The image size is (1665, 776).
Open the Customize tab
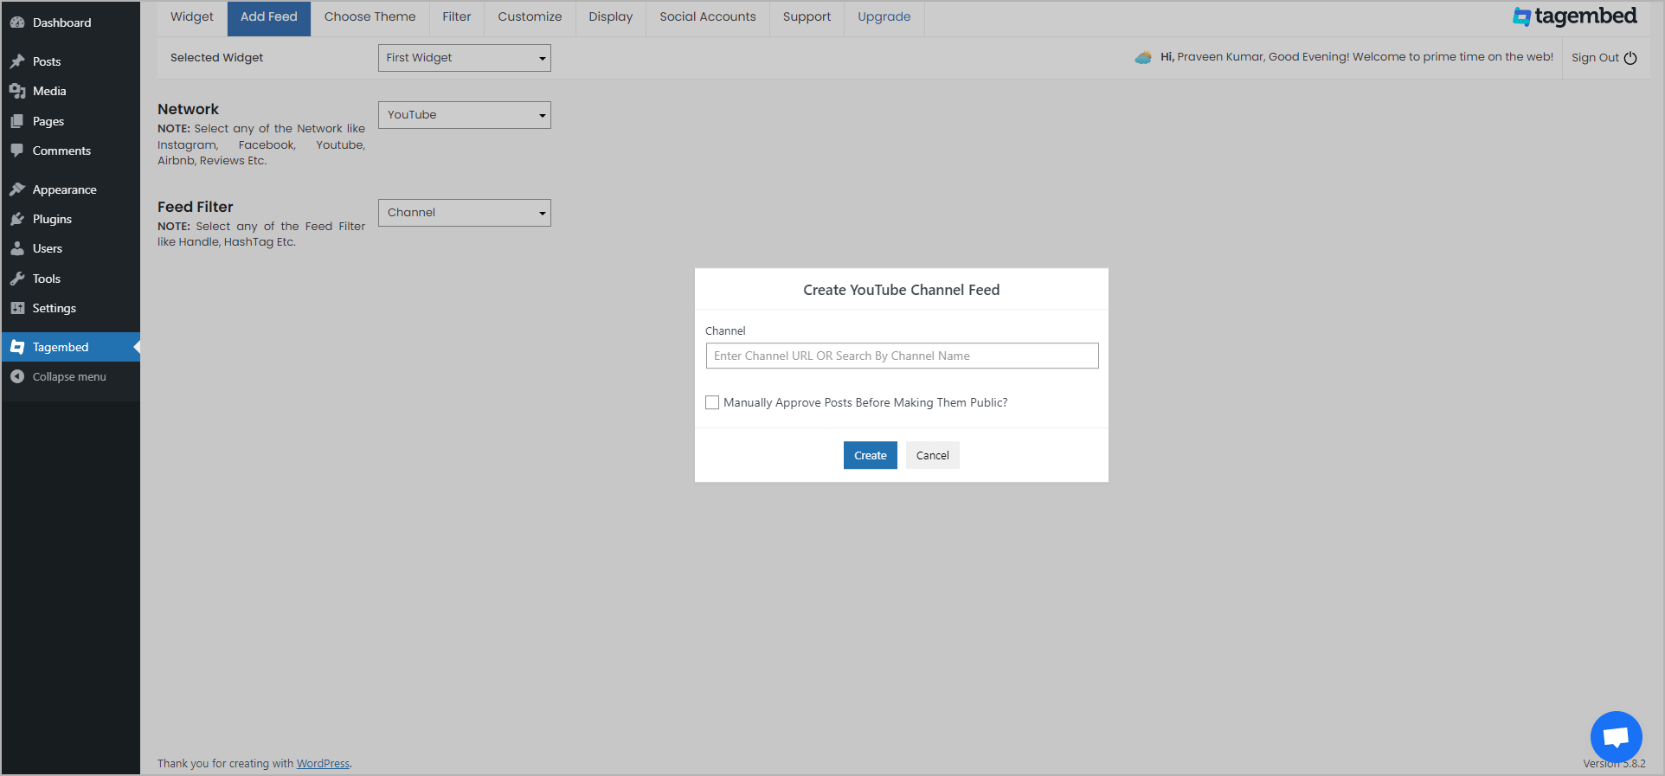pos(530,17)
